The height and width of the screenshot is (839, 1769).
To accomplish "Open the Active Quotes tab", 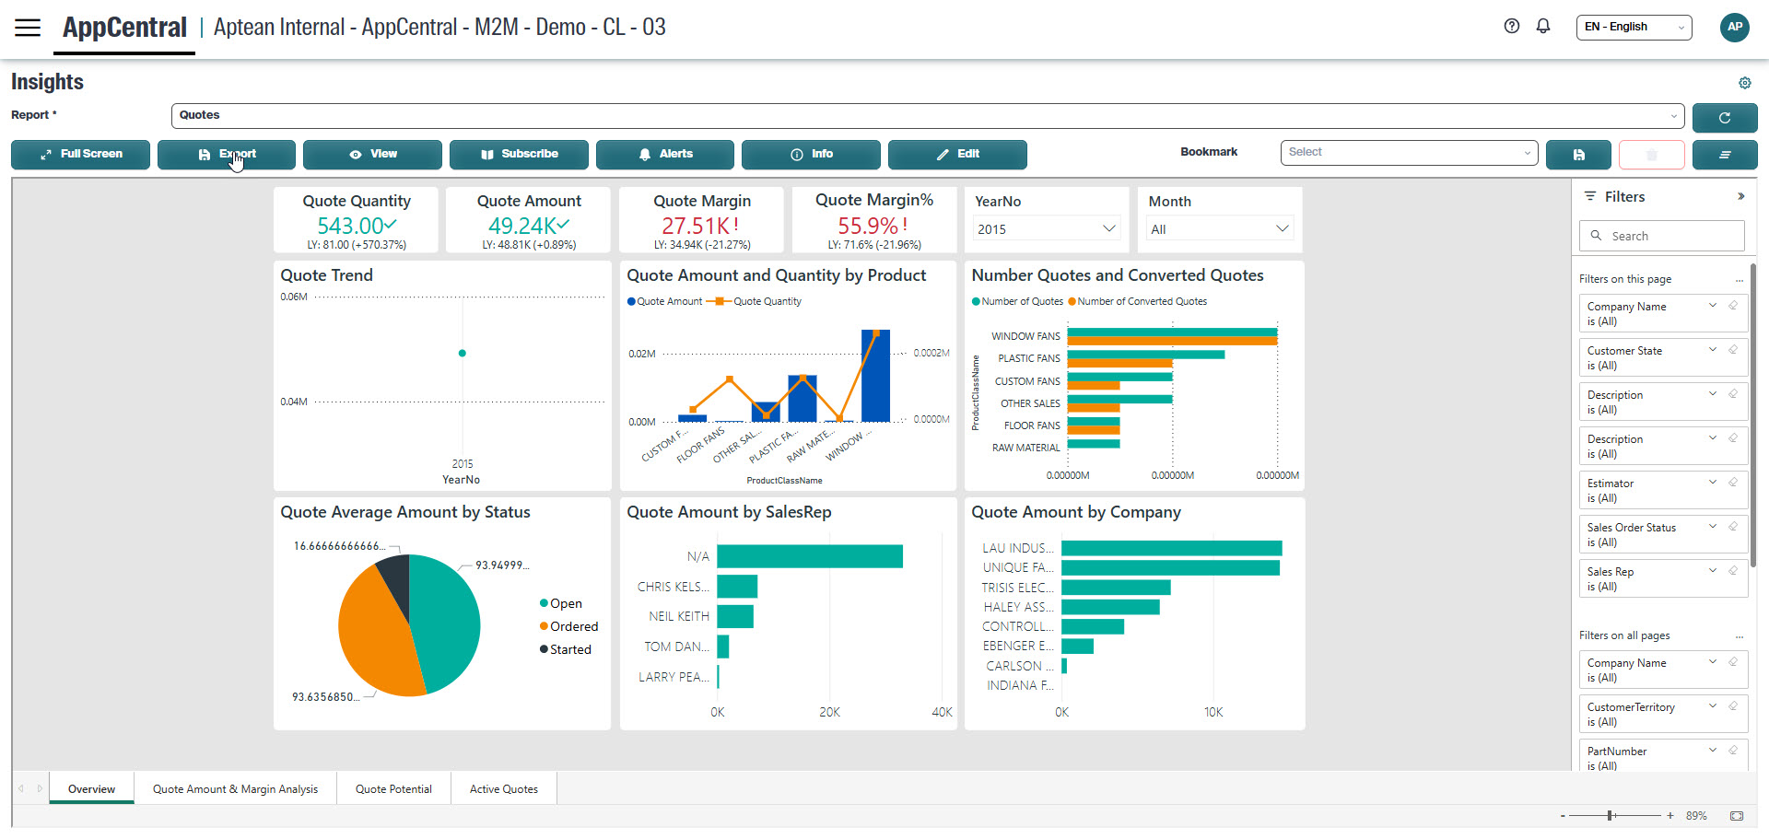I will pos(503,788).
